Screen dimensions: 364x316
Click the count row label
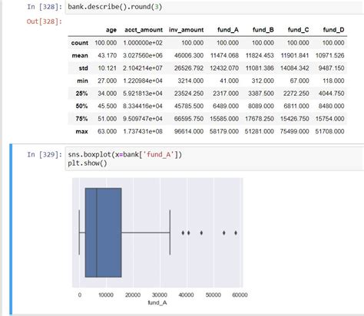coord(80,43)
